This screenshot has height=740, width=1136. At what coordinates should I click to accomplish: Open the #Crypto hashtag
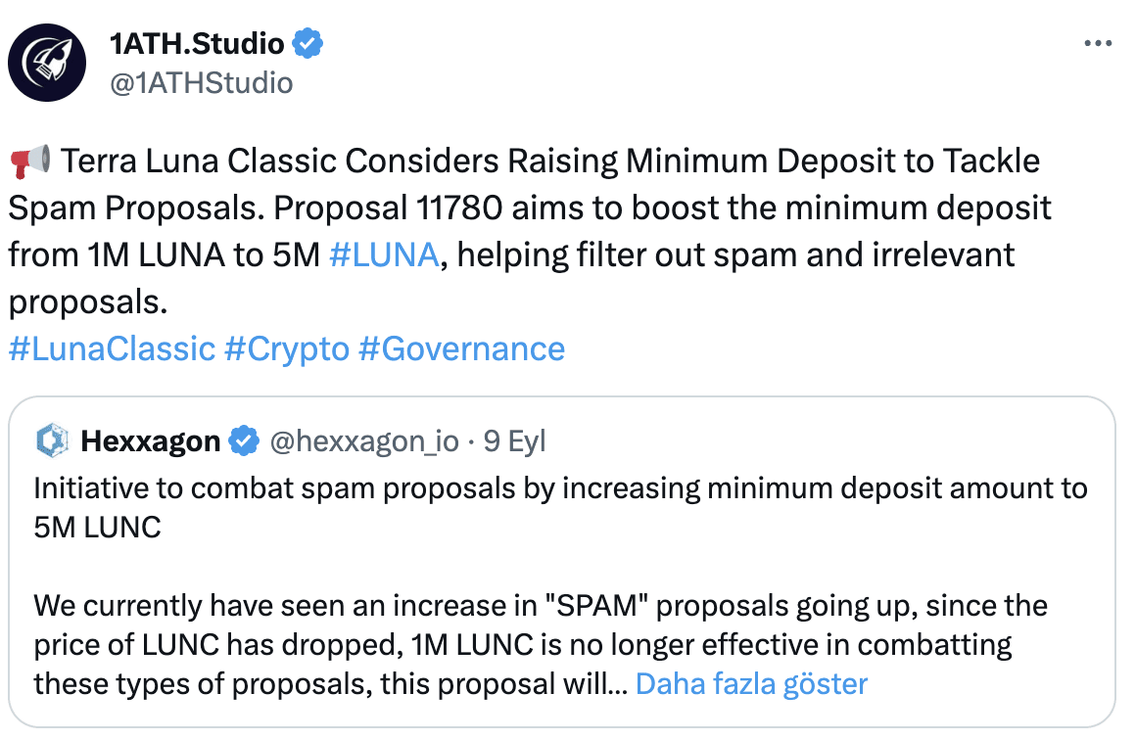click(x=285, y=348)
